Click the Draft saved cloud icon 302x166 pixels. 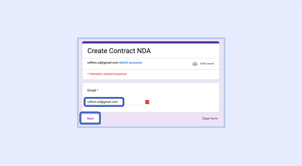click(195, 64)
